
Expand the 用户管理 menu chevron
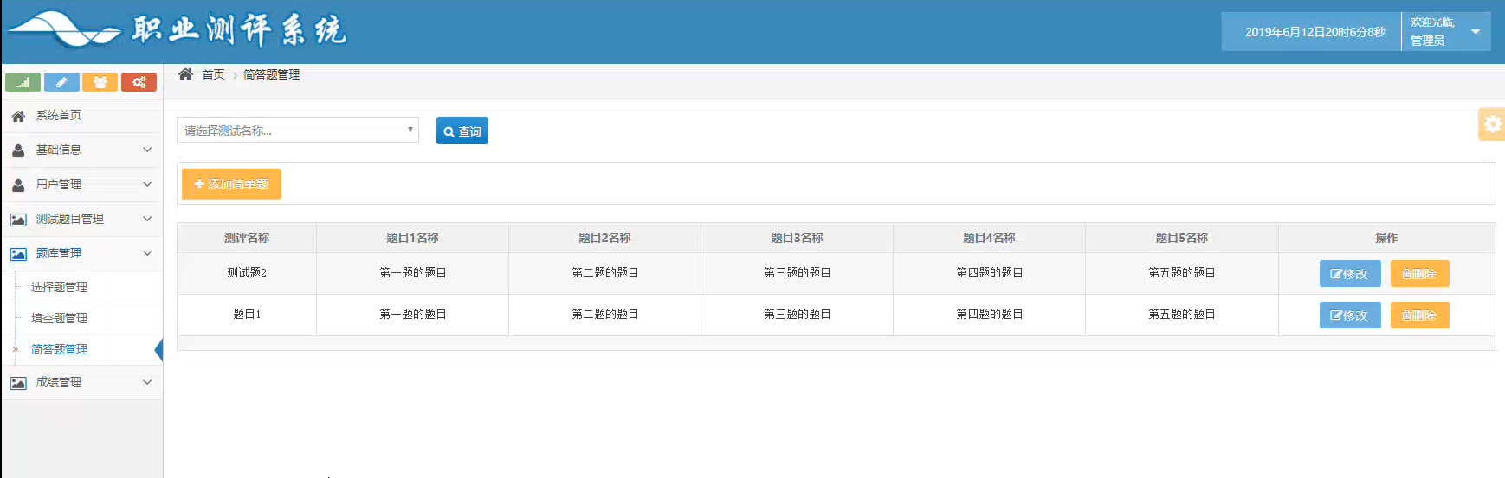[147, 184]
